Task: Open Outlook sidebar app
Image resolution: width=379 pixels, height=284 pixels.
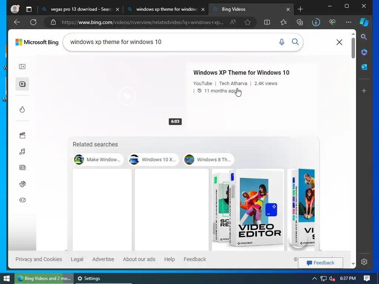Action: tap(364, 67)
